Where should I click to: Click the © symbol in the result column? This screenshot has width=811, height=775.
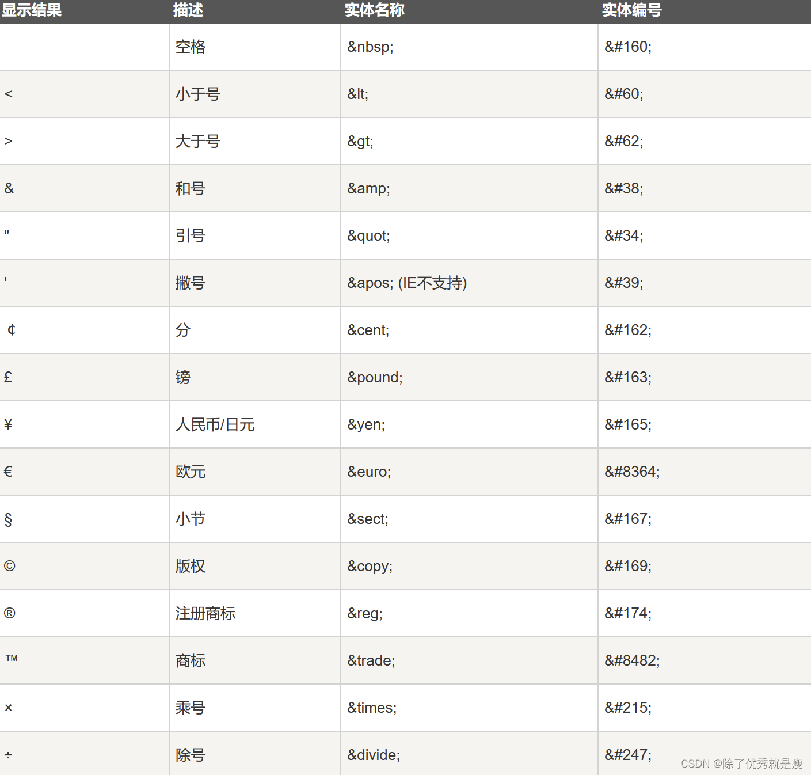click(9, 566)
